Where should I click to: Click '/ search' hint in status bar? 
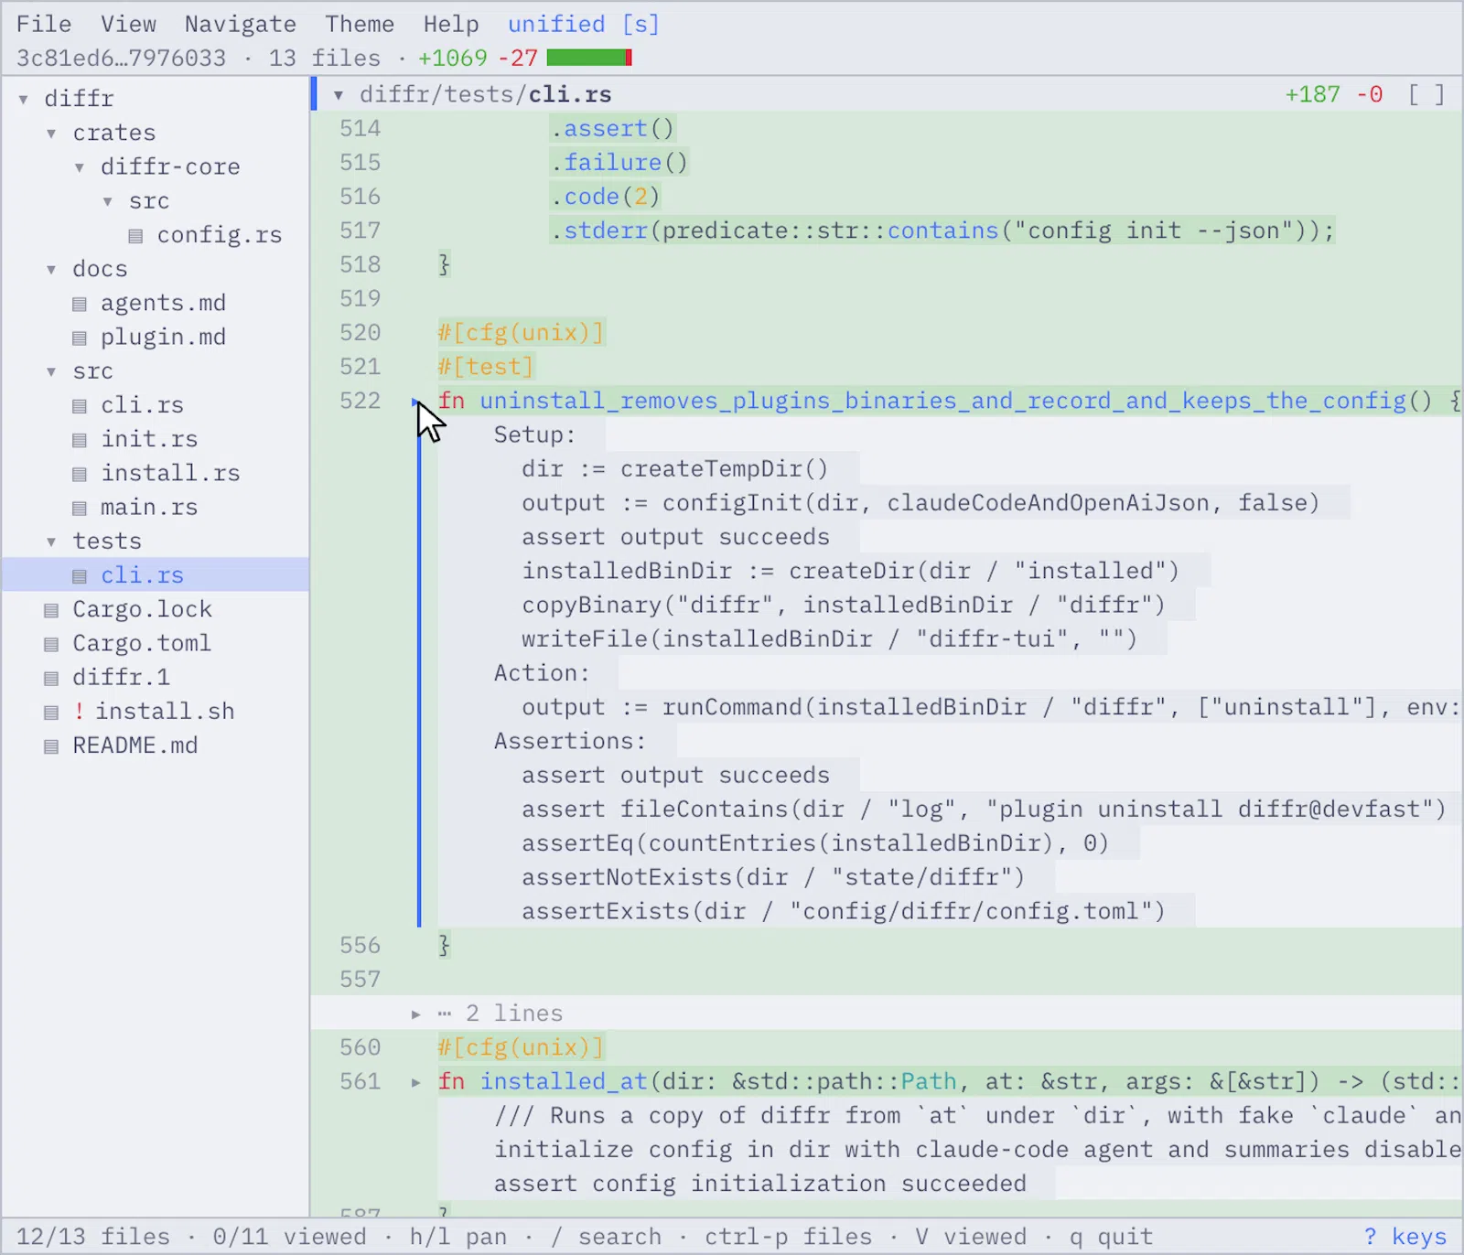[x=606, y=1237]
